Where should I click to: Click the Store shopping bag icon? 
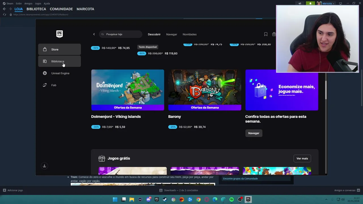click(x=45, y=49)
